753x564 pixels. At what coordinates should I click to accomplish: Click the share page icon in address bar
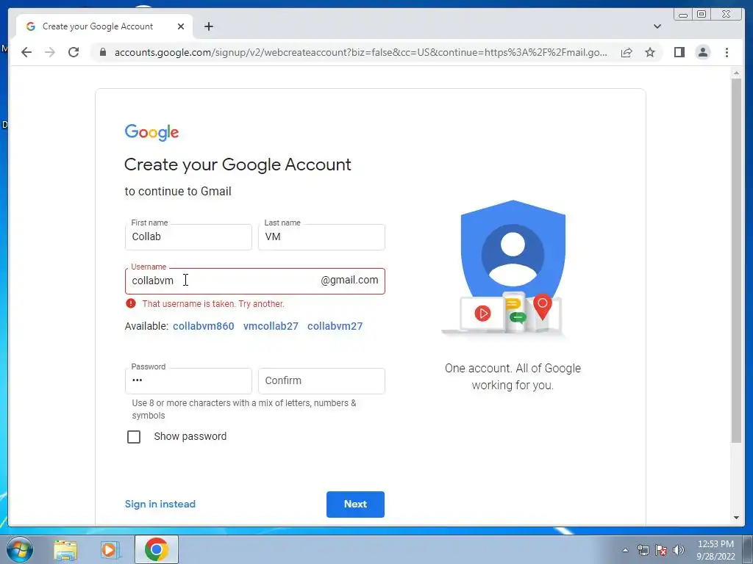point(627,52)
